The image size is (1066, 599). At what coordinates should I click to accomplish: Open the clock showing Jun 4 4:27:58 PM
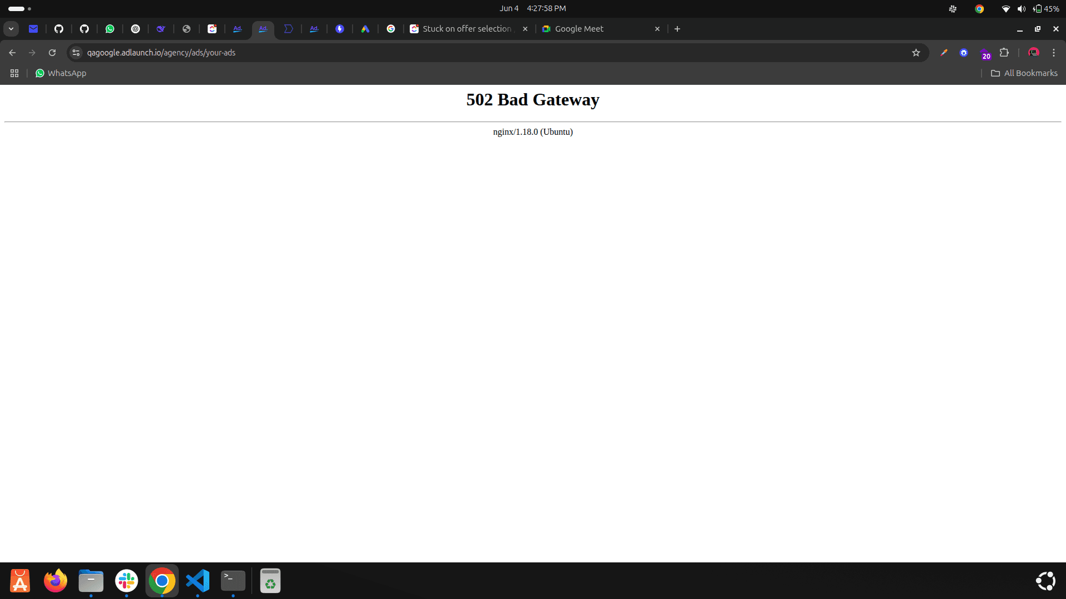pyautogui.click(x=532, y=8)
